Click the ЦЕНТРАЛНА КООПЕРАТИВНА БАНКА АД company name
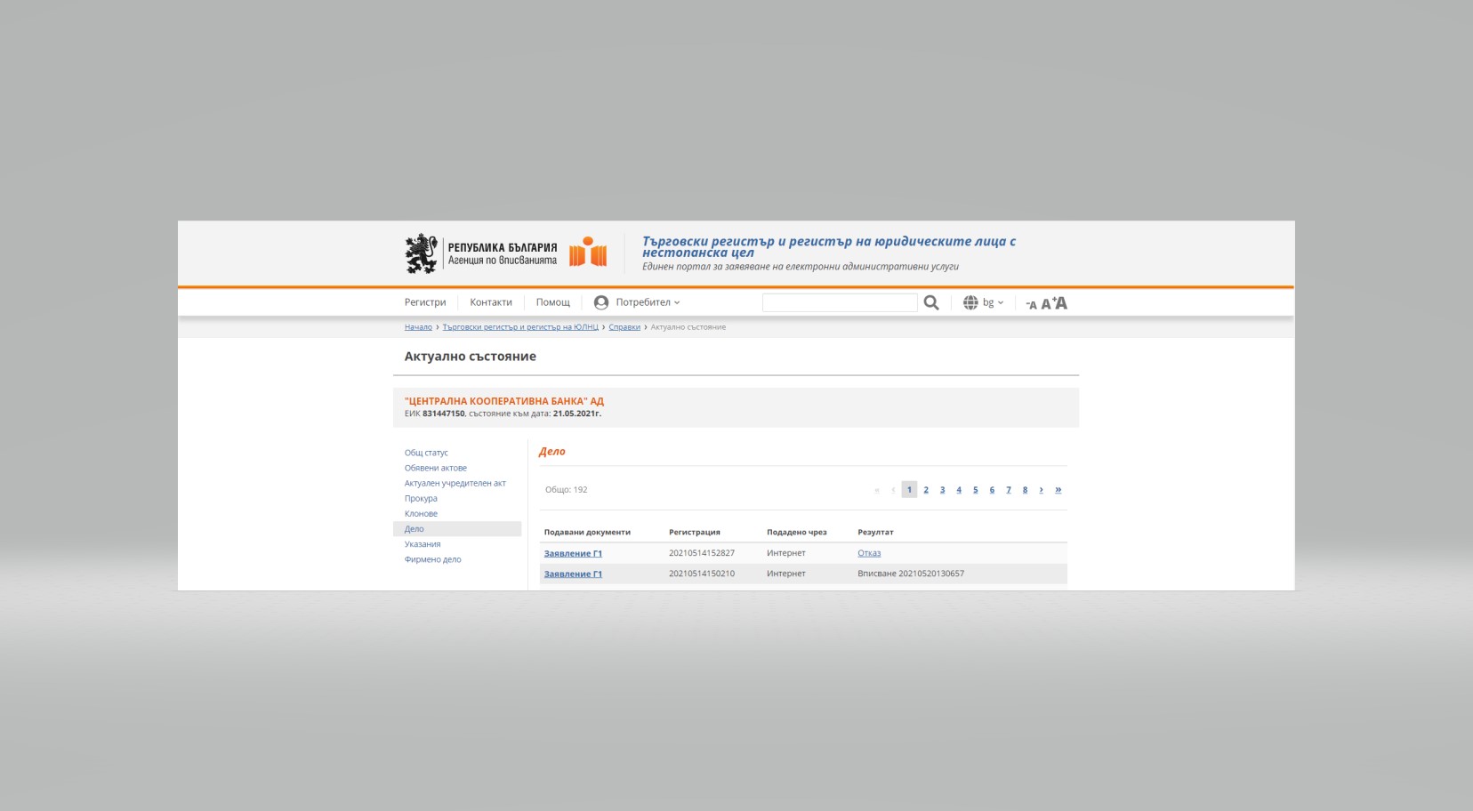1473x811 pixels. coord(504,401)
